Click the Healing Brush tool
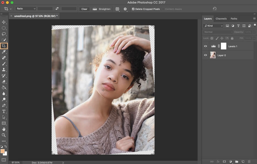This screenshot has height=164, width=257. click(x=4, y=58)
